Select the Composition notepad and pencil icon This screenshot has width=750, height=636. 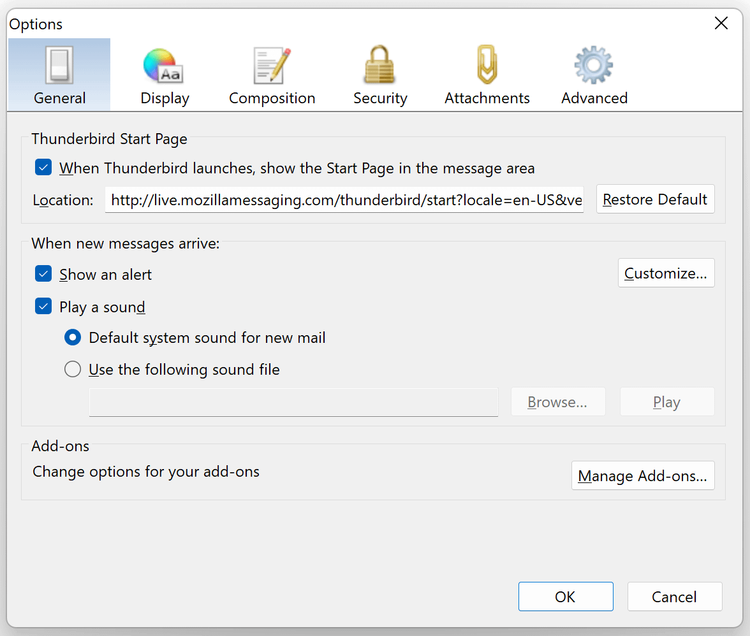click(x=272, y=66)
